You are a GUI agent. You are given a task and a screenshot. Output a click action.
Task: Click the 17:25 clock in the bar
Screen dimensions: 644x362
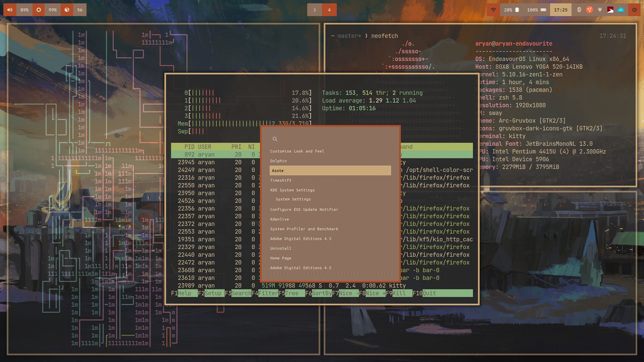coord(561,10)
